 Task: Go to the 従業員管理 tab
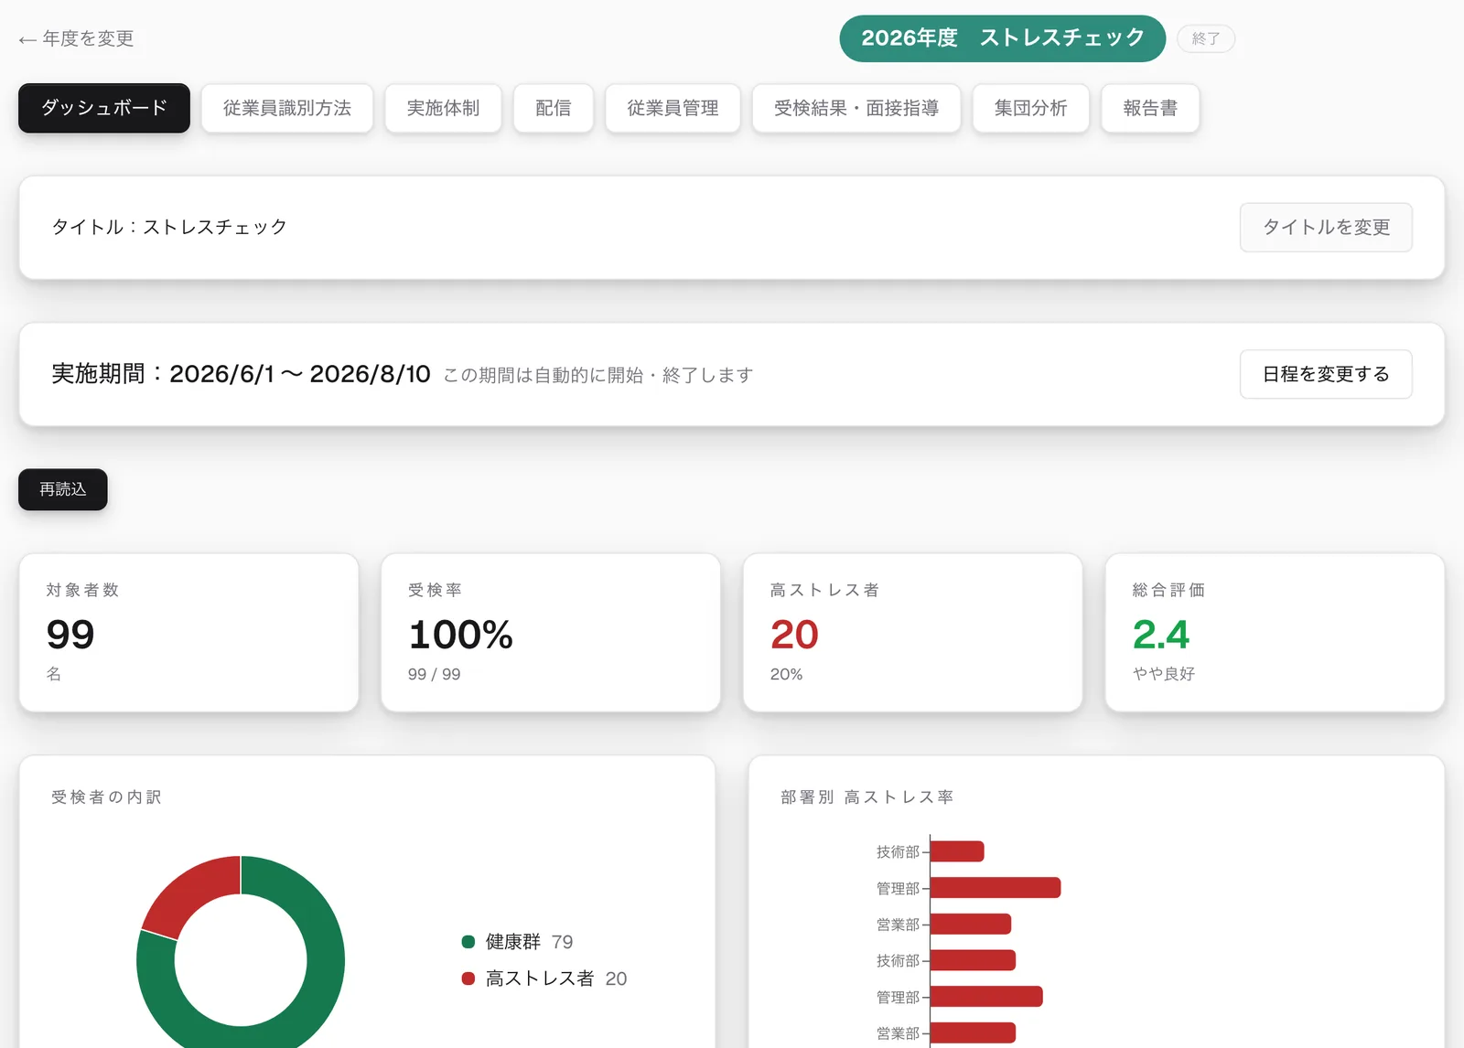coord(673,108)
